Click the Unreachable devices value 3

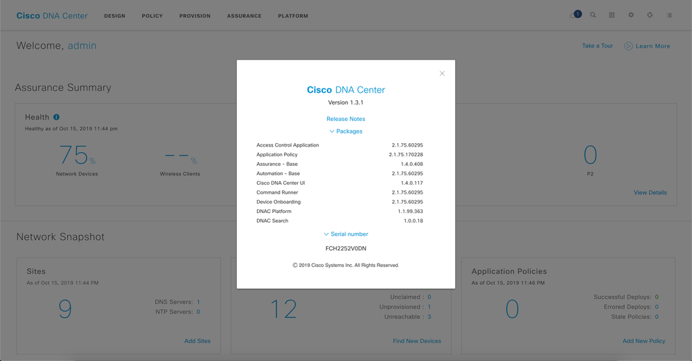point(429,317)
